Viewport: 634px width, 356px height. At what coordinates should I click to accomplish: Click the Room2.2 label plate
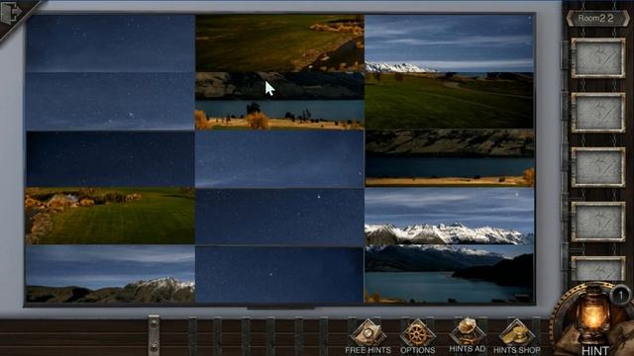coord(597,18)
